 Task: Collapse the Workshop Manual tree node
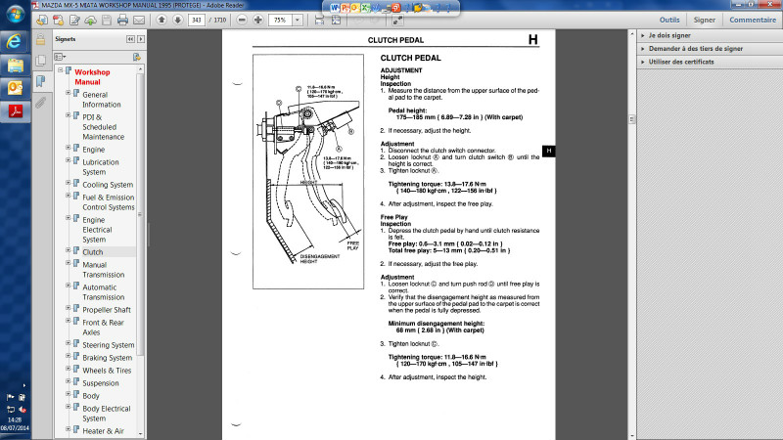coord(60,70)
